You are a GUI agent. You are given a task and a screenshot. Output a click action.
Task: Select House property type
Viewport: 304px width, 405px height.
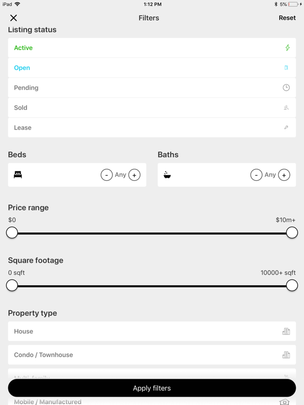(152, 331)
